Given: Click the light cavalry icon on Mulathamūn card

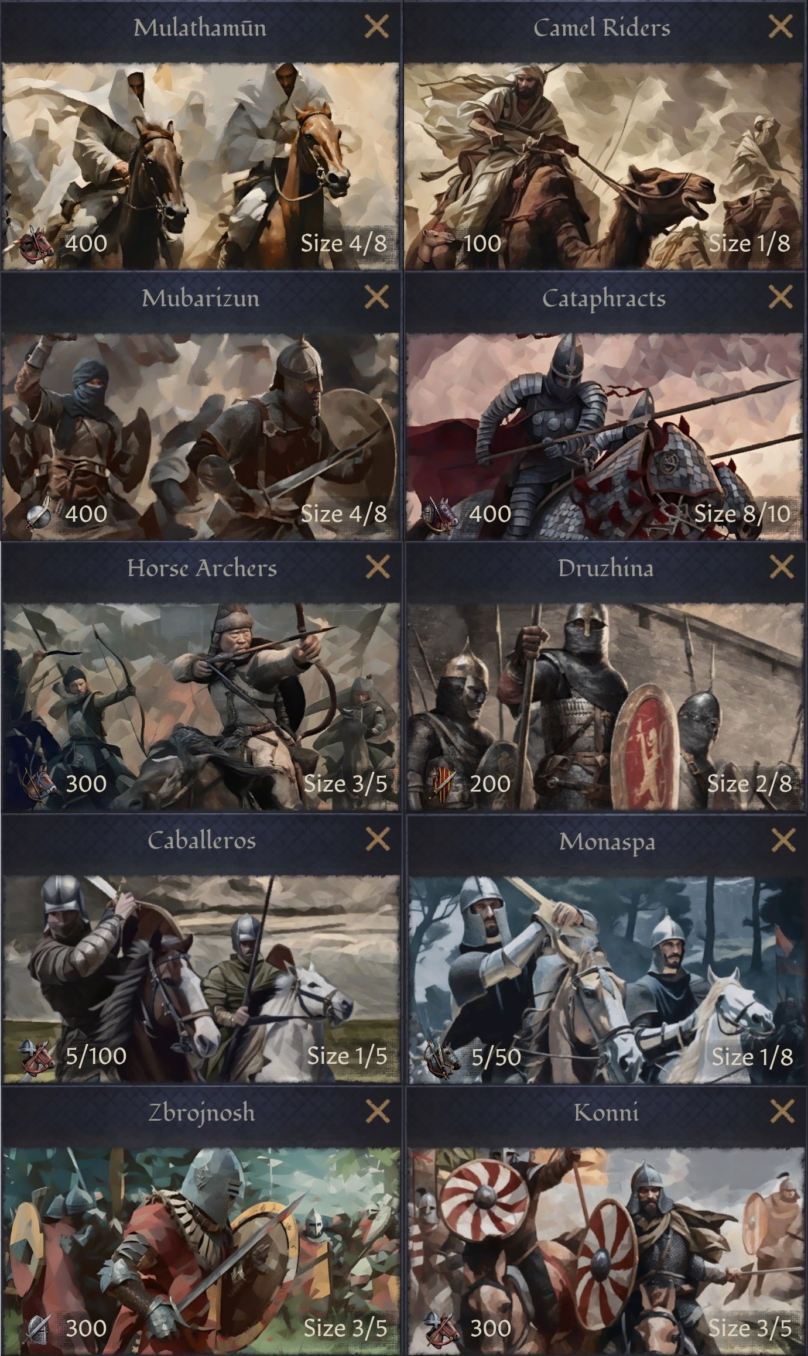Looking at the screenshot, I should (x=36, y=245).
